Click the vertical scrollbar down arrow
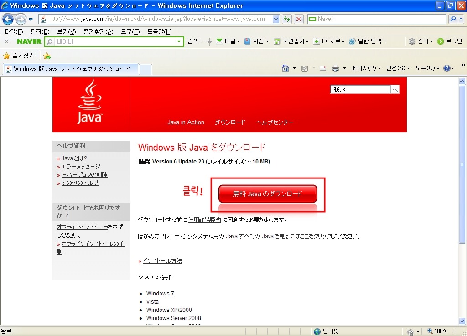Viewport: 467px width, 336px height. [x=462, y=321]
